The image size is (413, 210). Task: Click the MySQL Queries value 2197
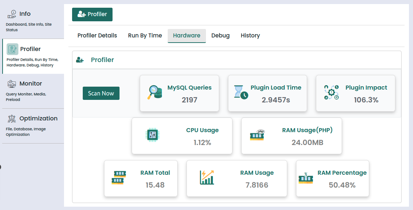tap(189, 100)
